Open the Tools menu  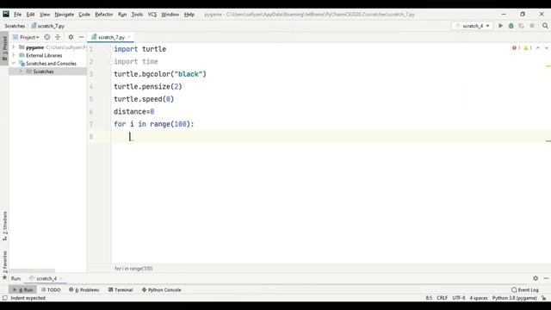[137, 15]
